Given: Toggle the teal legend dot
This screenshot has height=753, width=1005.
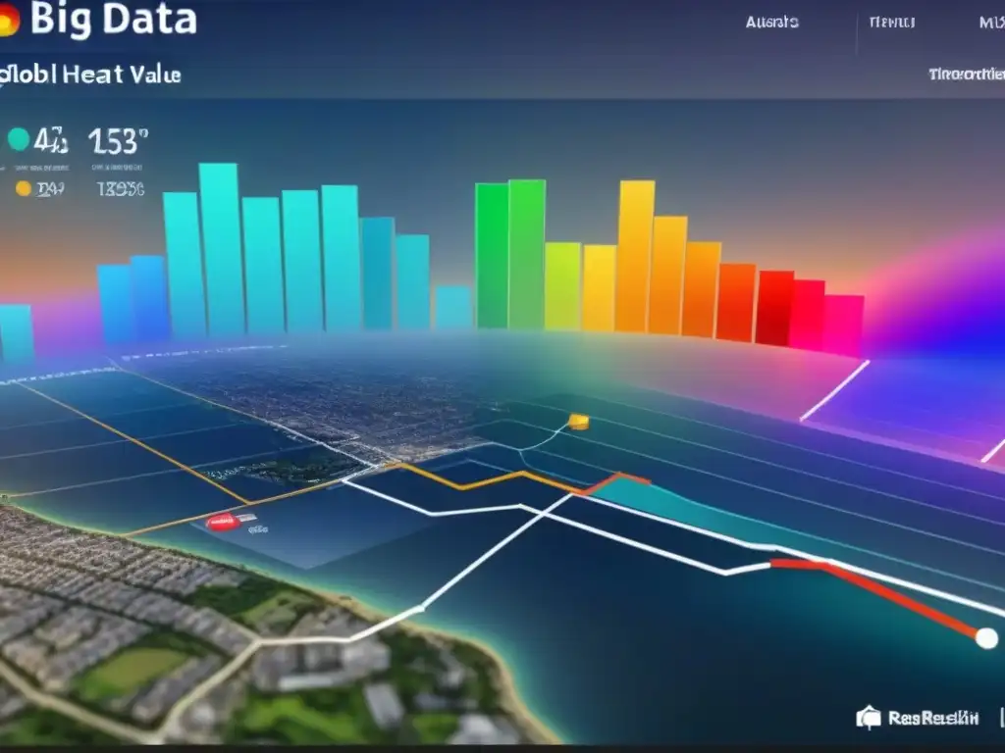Looking at the screenshot, I should click(18, 140).
